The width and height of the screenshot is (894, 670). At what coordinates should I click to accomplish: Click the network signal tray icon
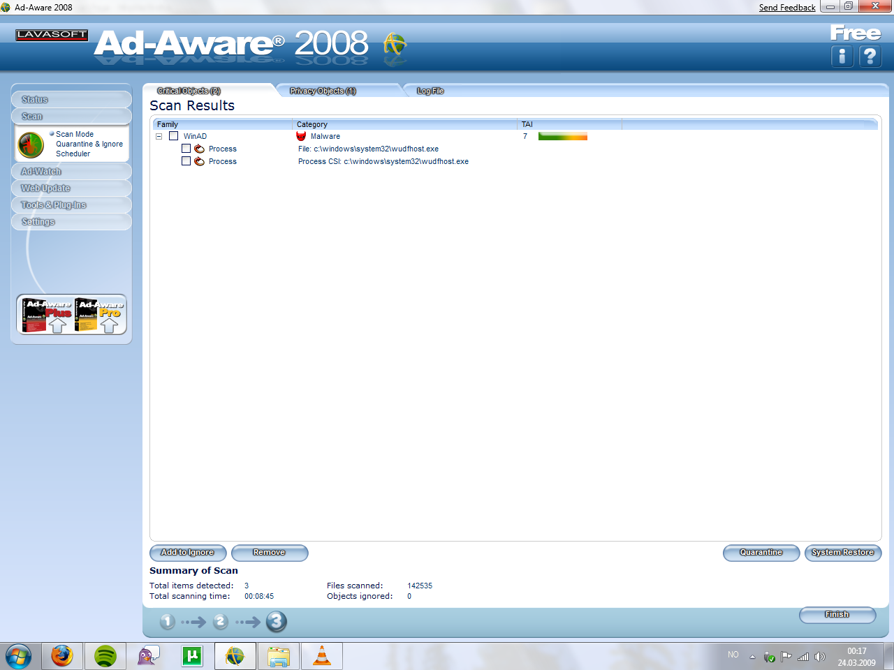(803, 657)
